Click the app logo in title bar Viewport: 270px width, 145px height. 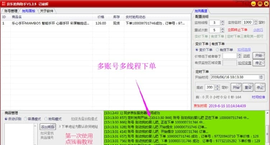tap(4, 4)
